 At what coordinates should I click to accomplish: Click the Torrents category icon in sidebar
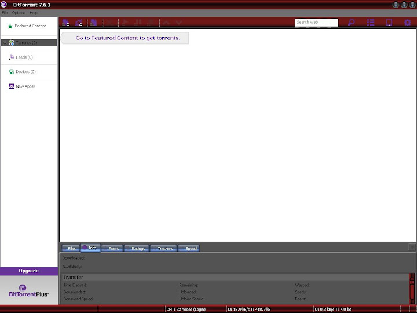coord(12,42)
